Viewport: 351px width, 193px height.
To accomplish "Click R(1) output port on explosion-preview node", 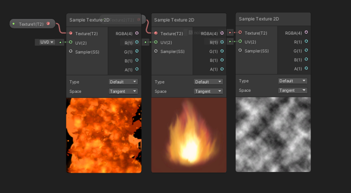I will [x=137, y=42].
